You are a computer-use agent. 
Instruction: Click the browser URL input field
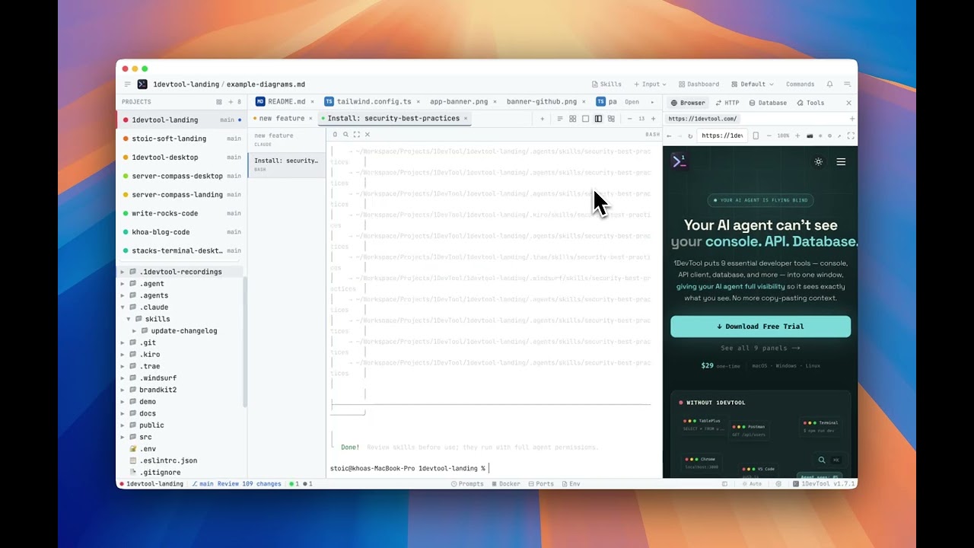(x=723, y=136)
